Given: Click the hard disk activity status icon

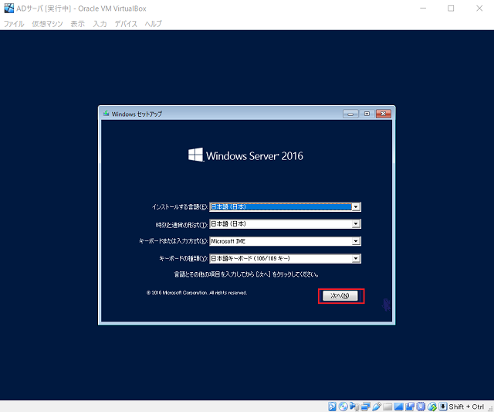Looking at the screenshot, I should point(332,407).
